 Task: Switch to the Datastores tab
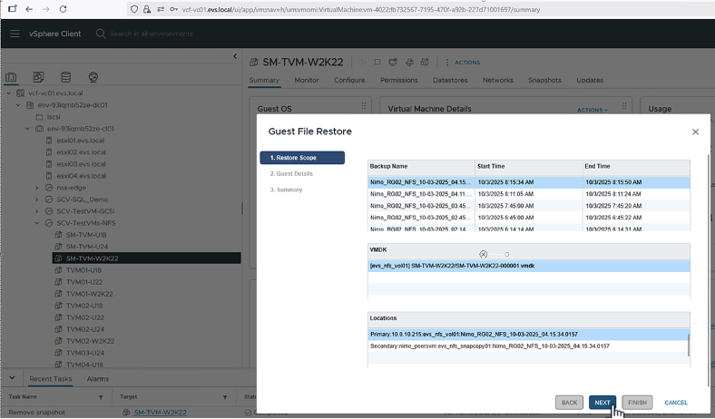pos(450,80)
